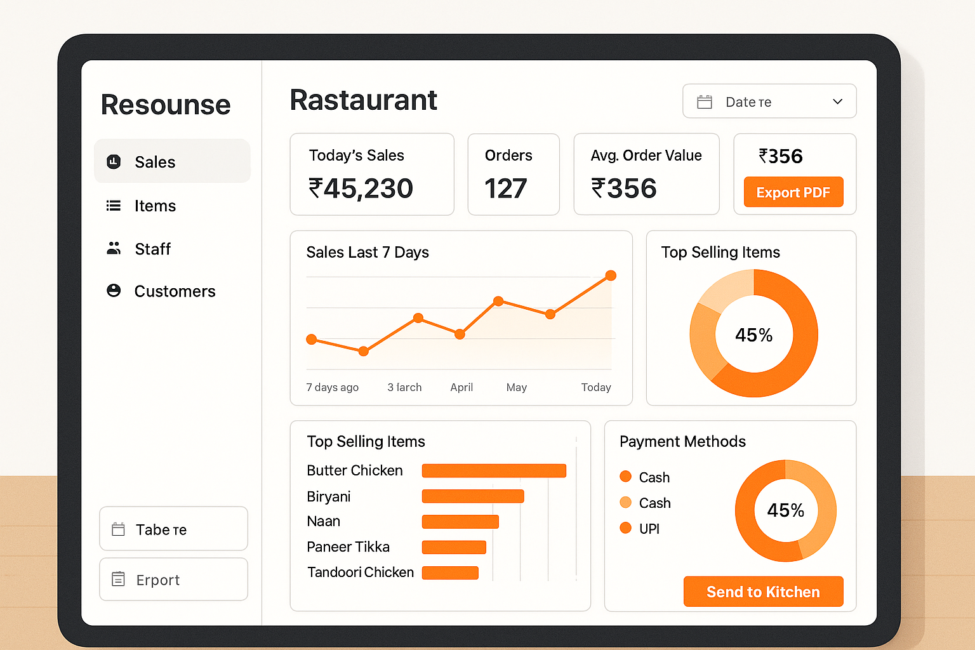Select the Sales clock icon in sidebar

[114, 162]
